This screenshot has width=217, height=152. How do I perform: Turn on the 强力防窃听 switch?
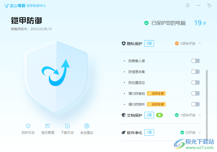pyautogui.click(x=196, y=104)
